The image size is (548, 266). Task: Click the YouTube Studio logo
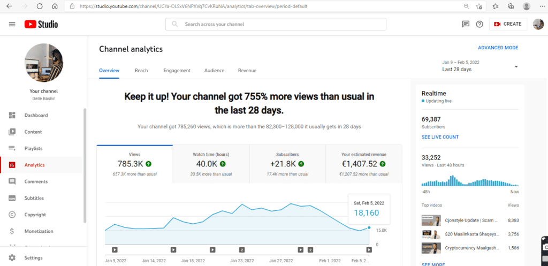coord(41,24)
